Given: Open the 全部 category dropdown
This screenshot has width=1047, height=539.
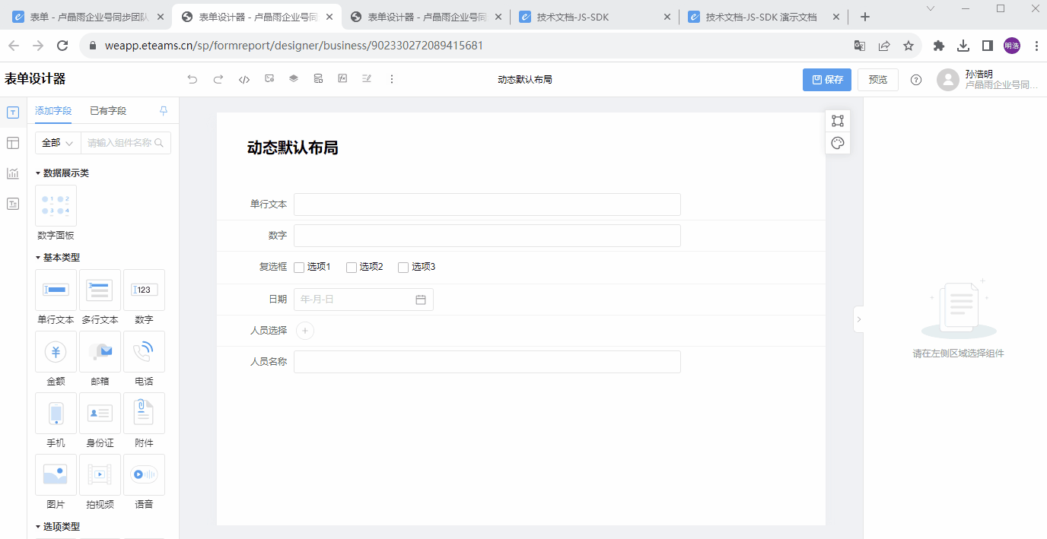Looking at the screenshot, I should (58, 143).
